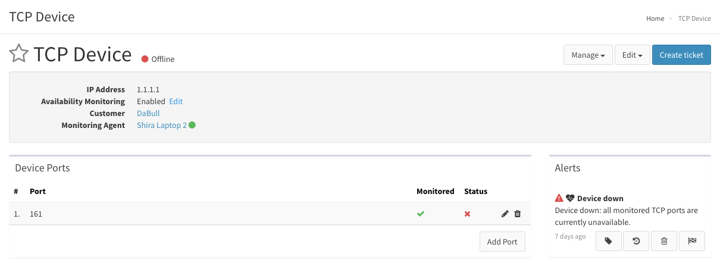This screenshot has height=266, width=720.
Task: Open the DaBull customer link
Action: 148,113
